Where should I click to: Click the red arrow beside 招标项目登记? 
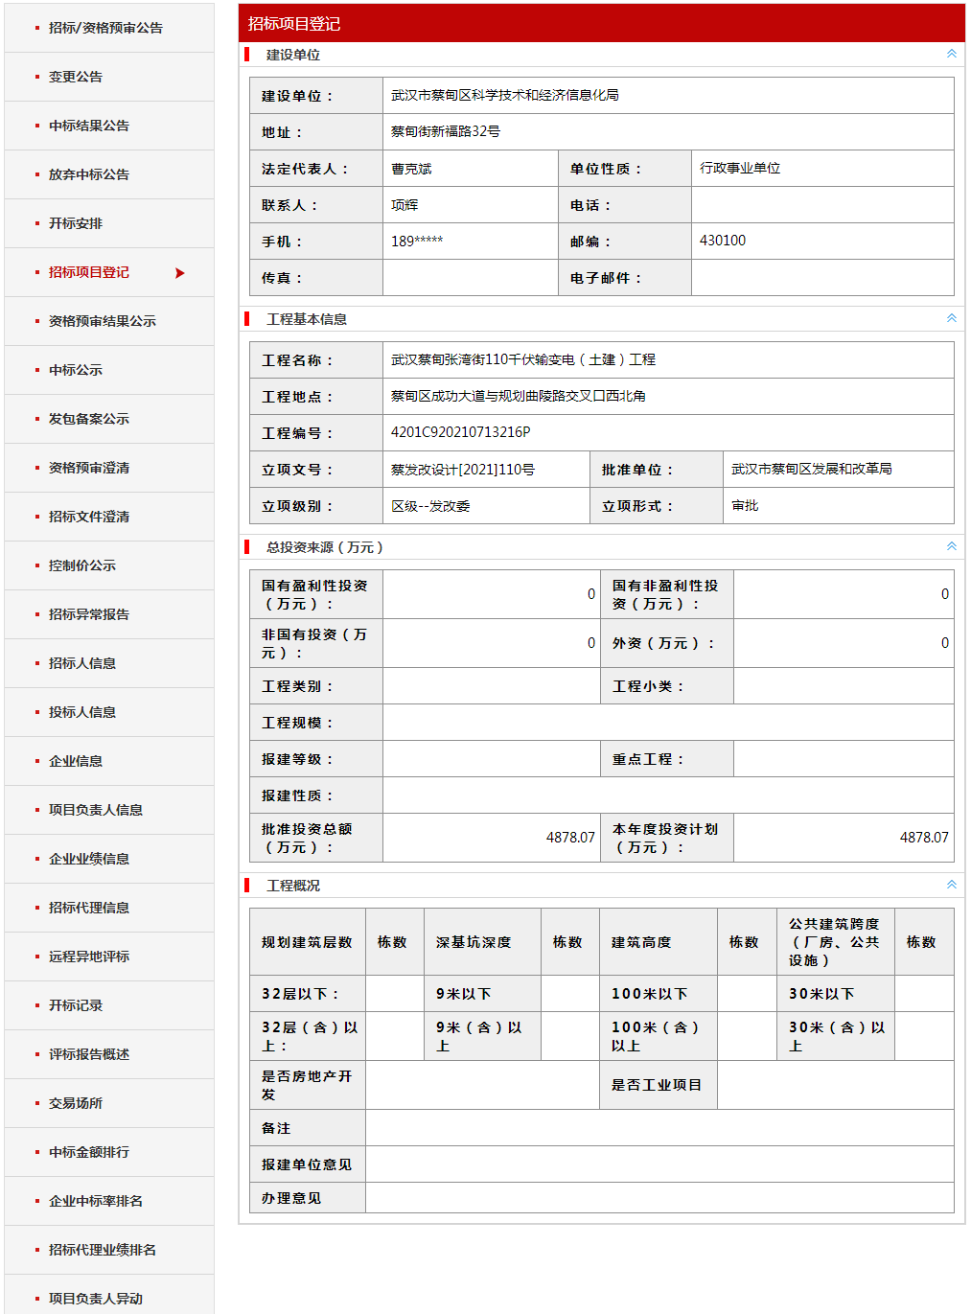pyautogui.click(x=179, y=273)
